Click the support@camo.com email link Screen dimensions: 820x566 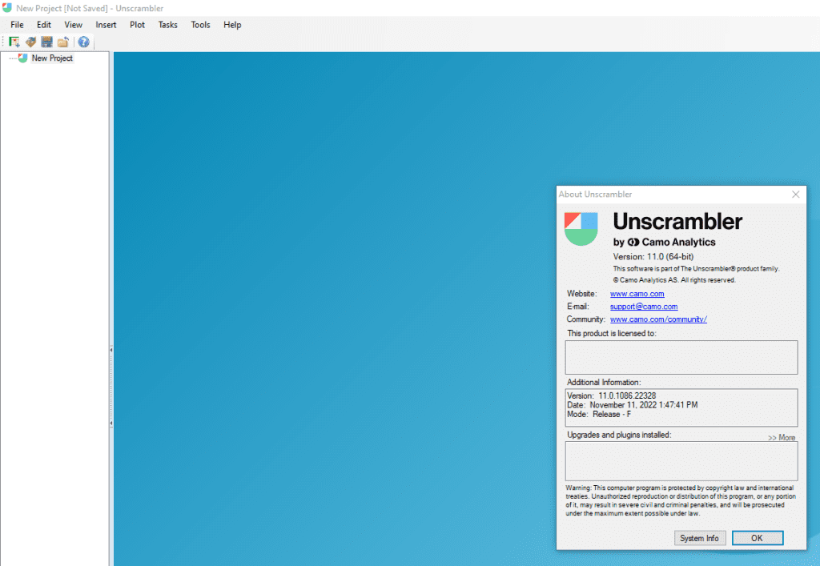click(x=643, y=307)
